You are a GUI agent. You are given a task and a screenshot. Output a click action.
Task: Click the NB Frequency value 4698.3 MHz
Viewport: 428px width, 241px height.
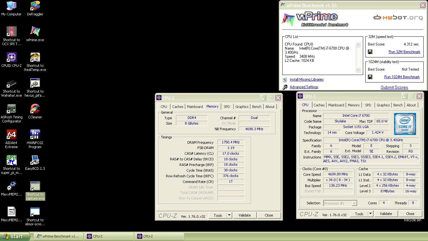click(254, 129)
